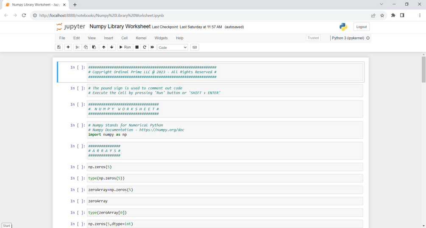Select the Copyright Ordinal Prime comment cell
Viewport: 426px width, 228px height.
225,72
